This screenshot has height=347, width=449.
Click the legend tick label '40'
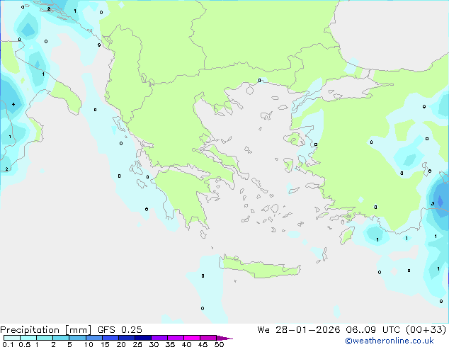tap(186, 344)
